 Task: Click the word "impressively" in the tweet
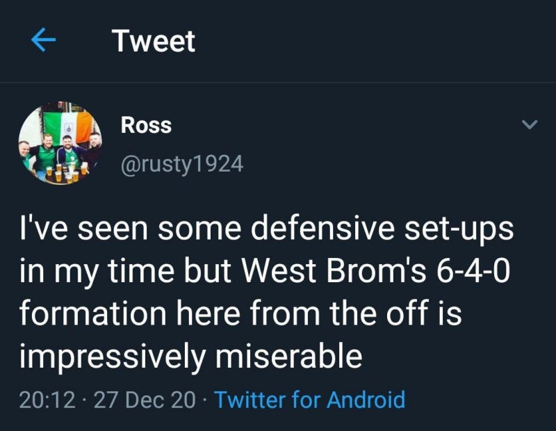(113, 357)
